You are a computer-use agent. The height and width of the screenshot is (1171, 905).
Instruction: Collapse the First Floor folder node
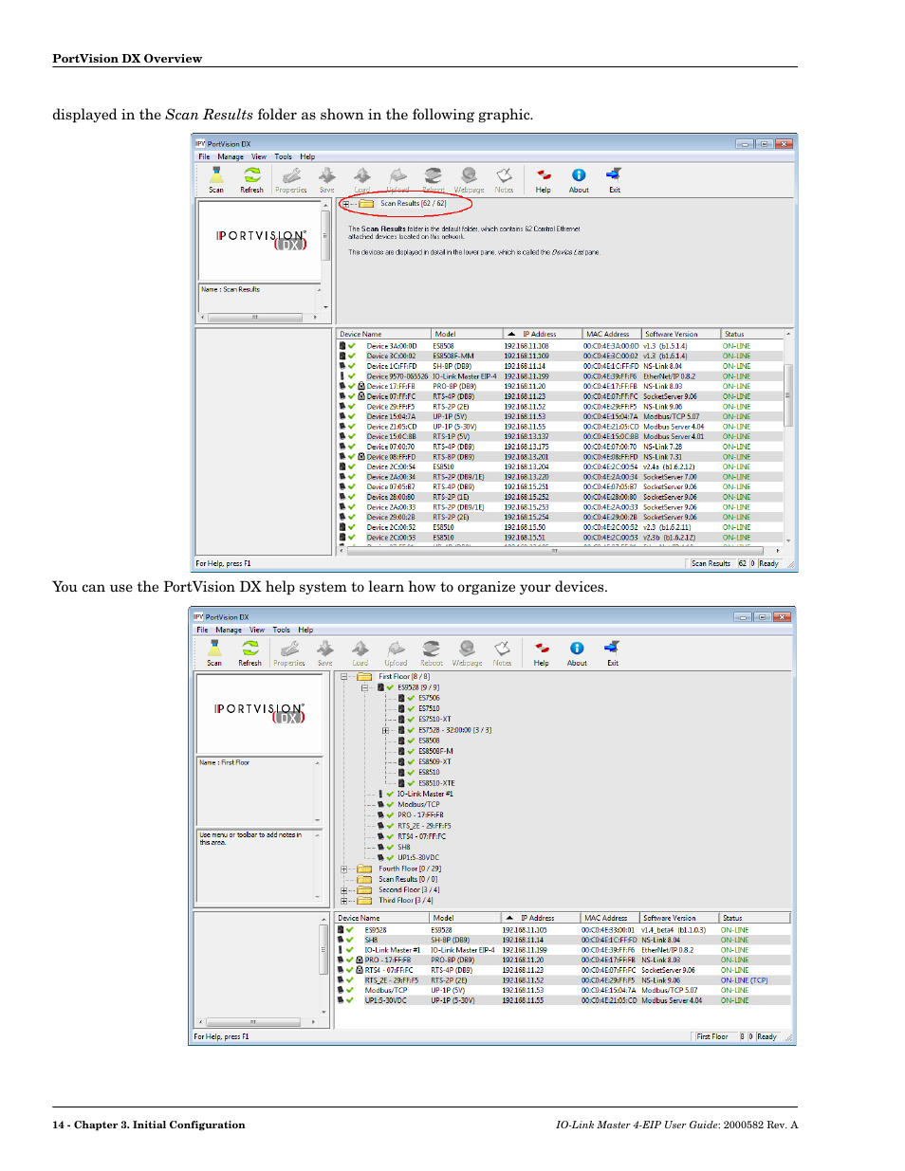coord(343,677)
